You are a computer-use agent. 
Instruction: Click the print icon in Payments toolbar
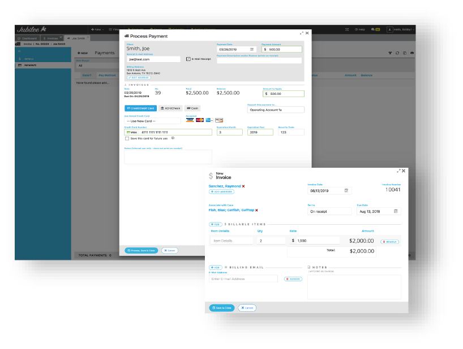(412, 53)
